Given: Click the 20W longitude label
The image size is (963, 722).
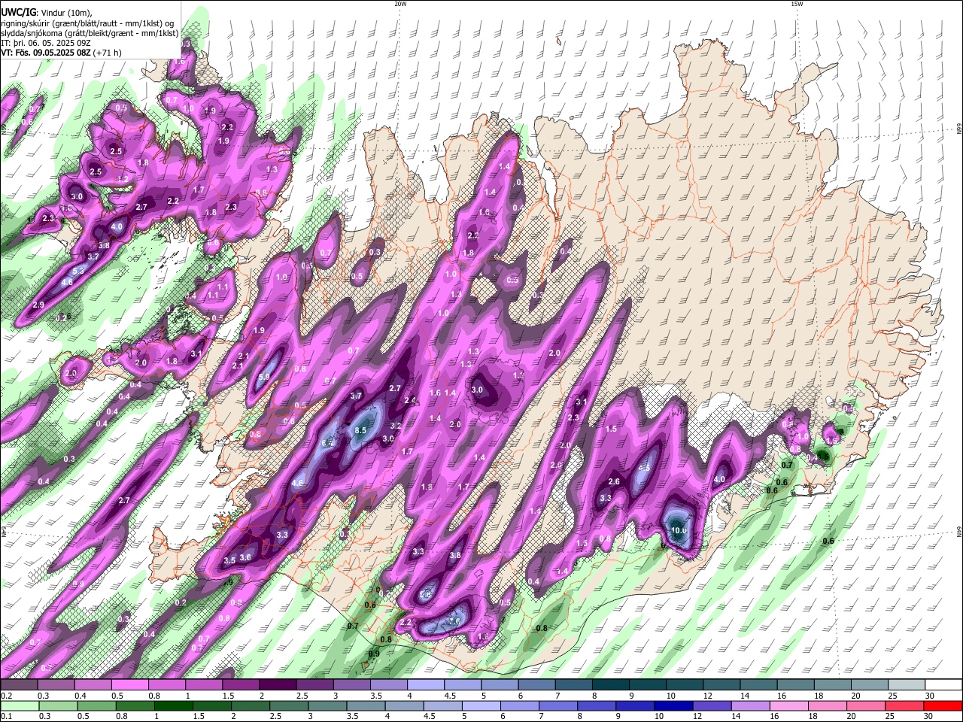Looking at the screenshot, I should [x=400, y=4].
